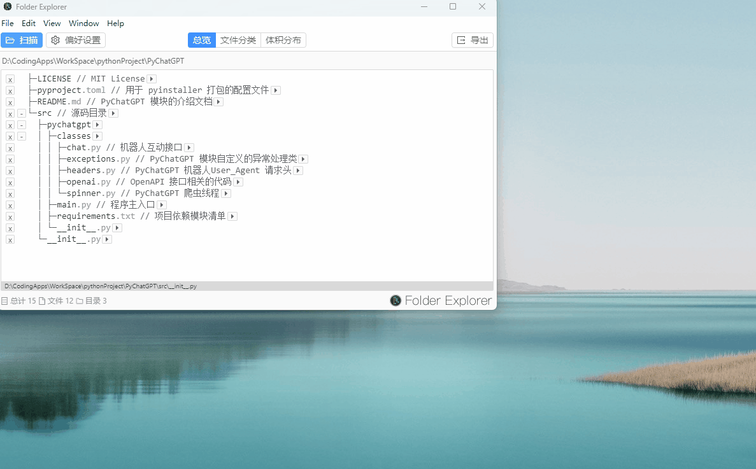756x469 pixels.
Task: Click the export icon in 导出 button
Action: [461, 40]
